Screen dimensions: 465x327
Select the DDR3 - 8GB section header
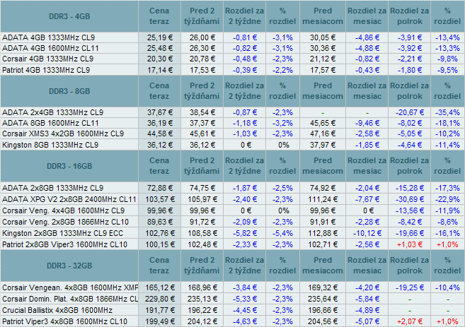pos(69,91)
